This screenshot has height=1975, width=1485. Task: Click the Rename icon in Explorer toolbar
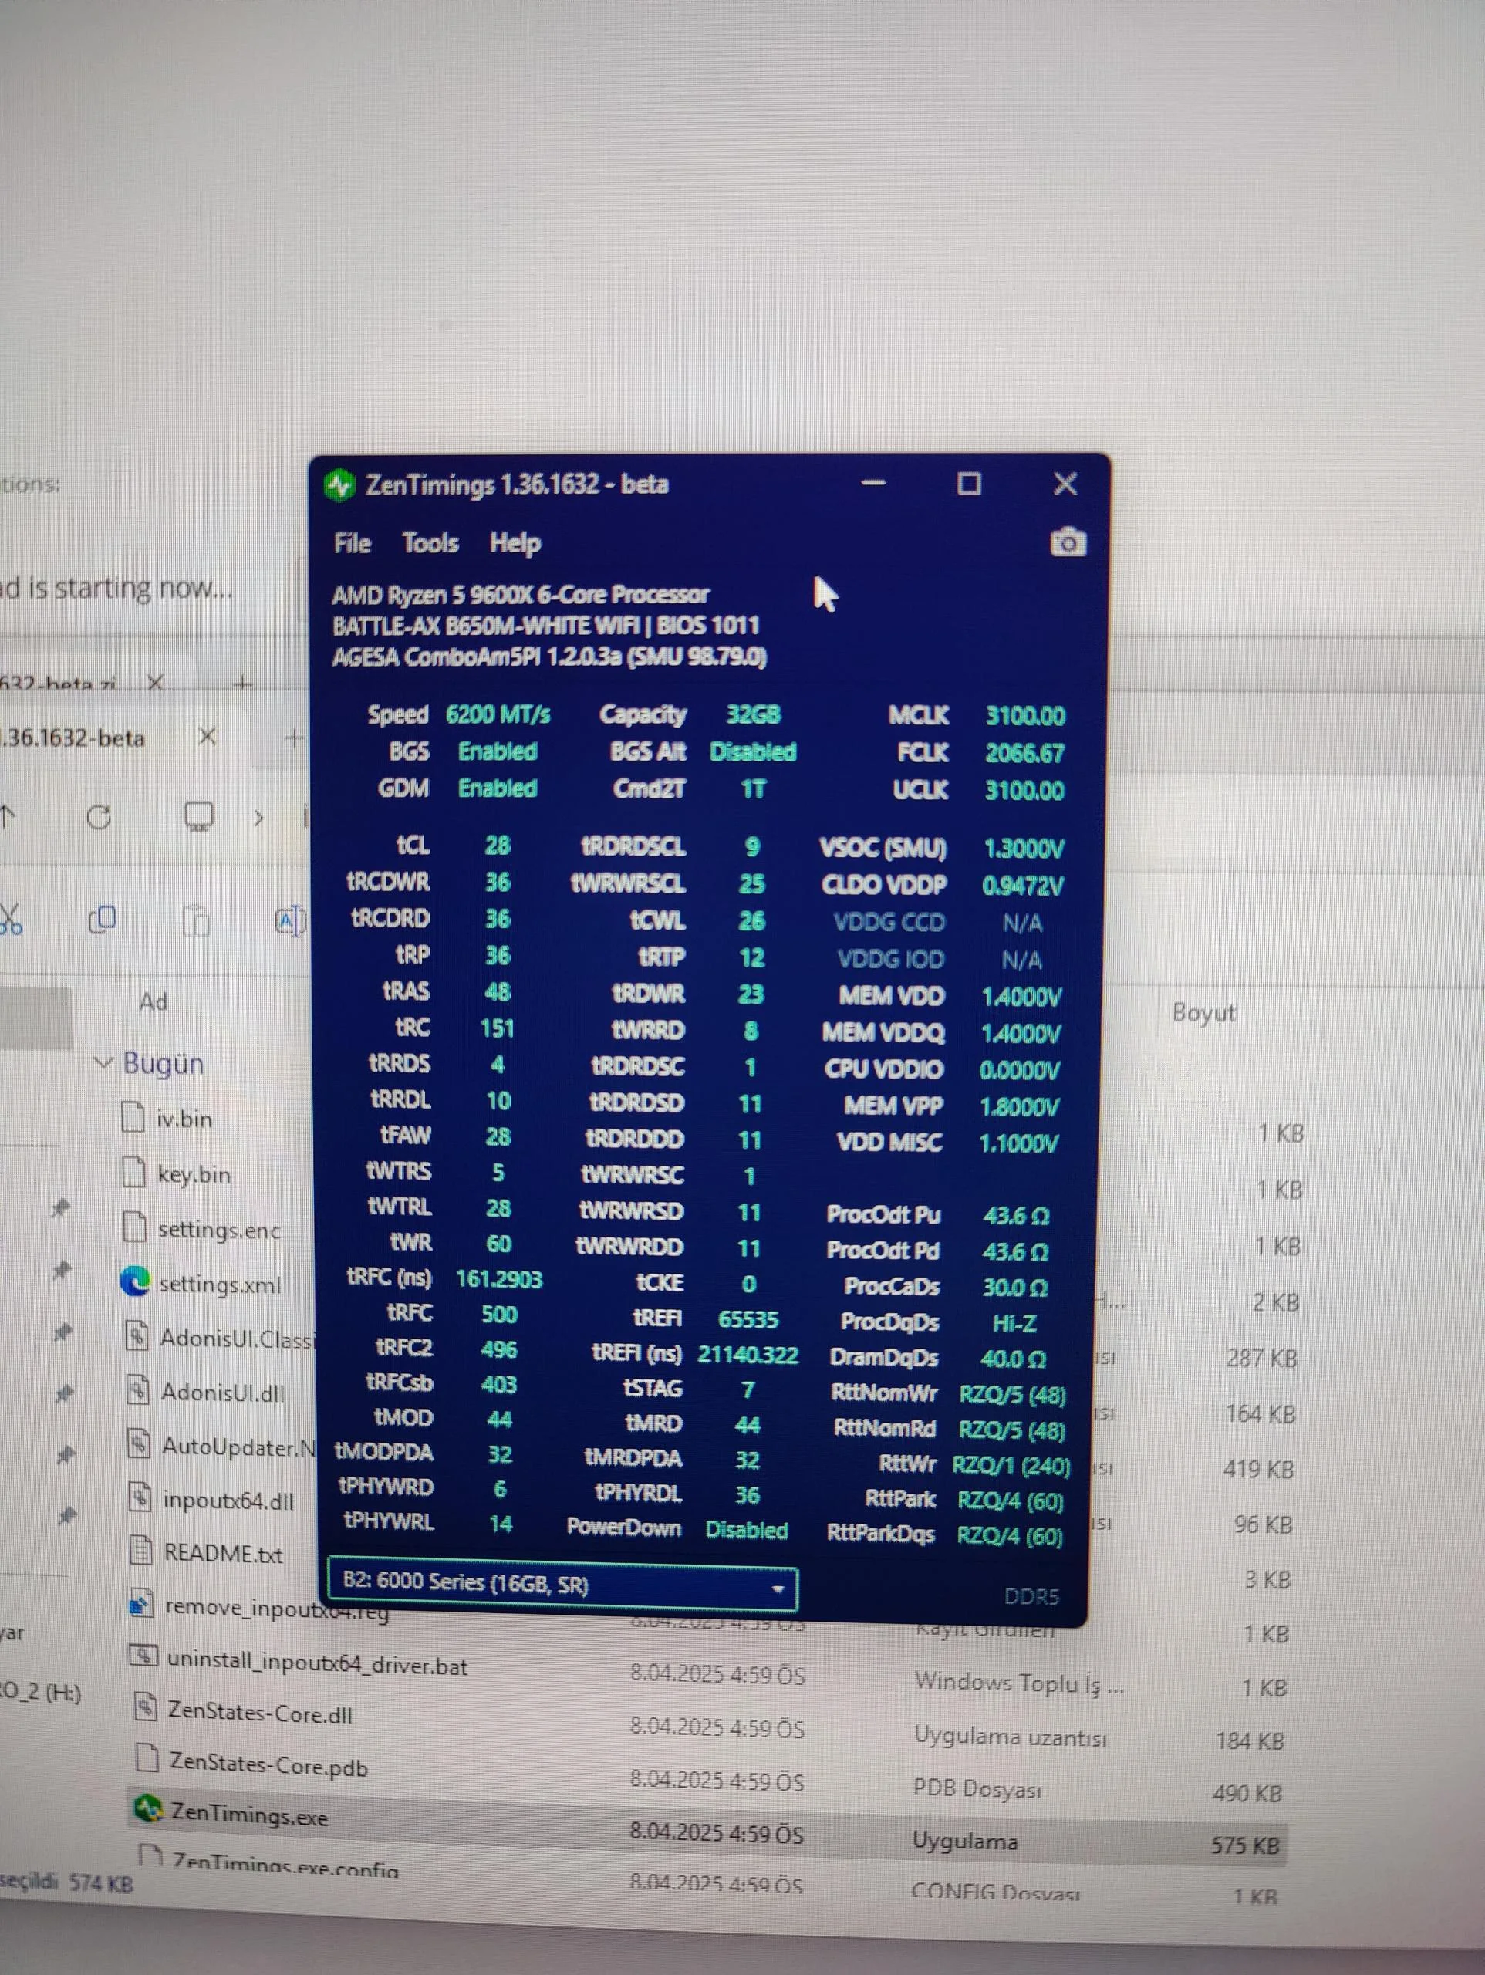click(290, 920)
